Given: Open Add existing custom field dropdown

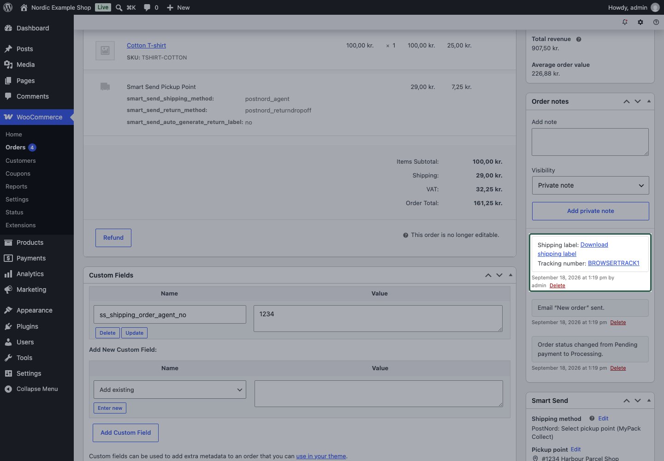Looking at the screenshot, I should pyautogui.click(x=170, y=390).
